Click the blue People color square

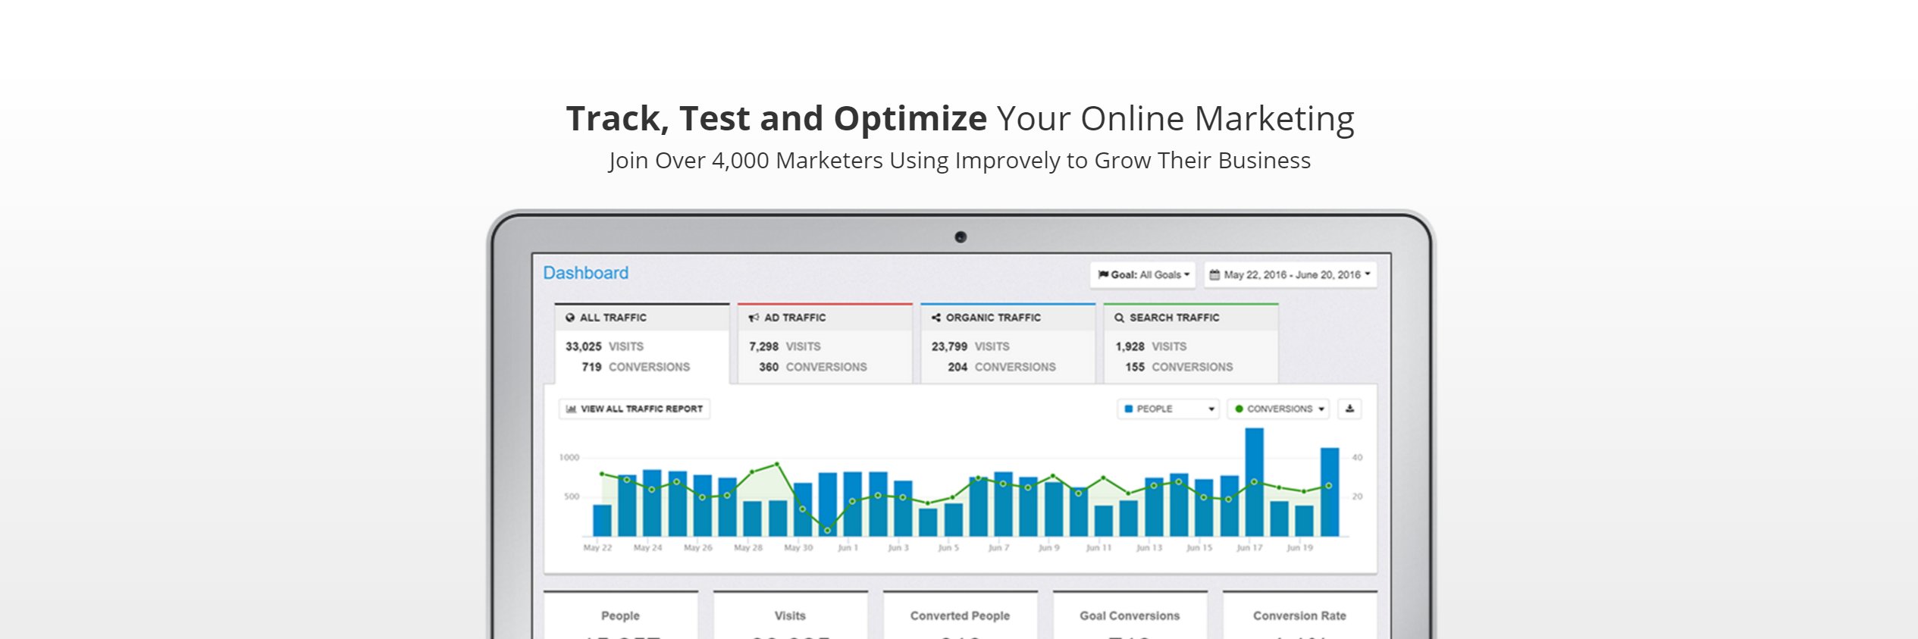click(1129, 409)
